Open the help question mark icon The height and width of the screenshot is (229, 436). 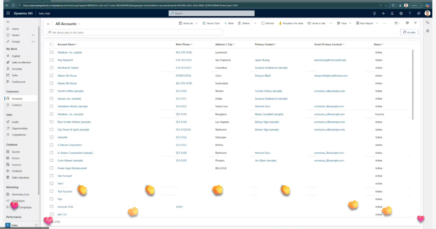click(x=410, y=13)
